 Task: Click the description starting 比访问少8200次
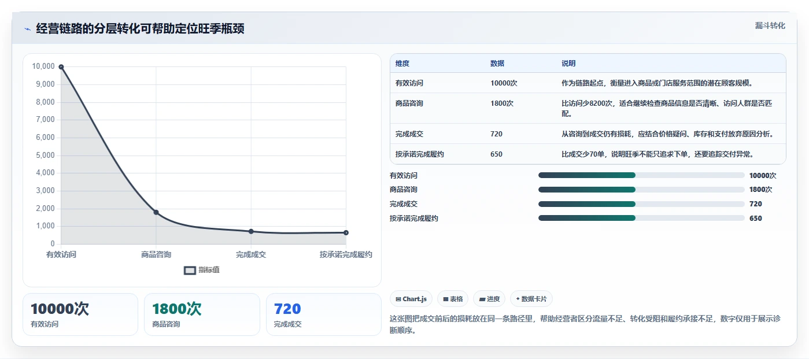point(667,109)
